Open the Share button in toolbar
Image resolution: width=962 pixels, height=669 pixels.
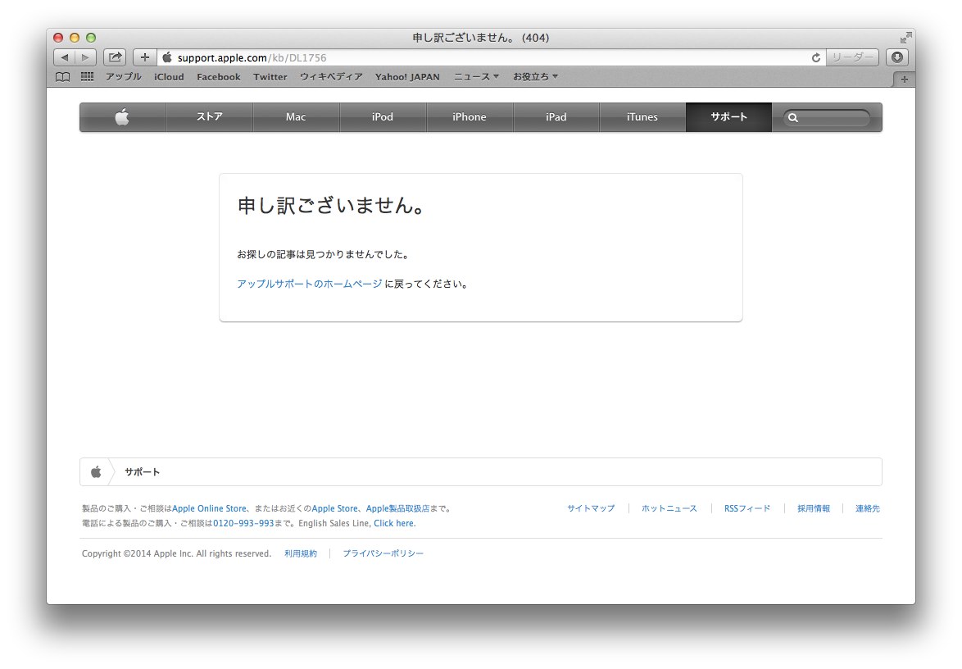point(115,57)
